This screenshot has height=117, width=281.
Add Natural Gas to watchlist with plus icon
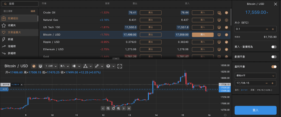(x=226, y=20)
